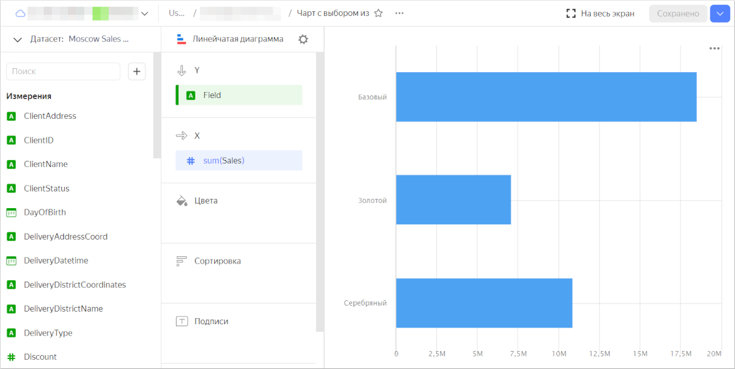The width and height of the screenshot is (735, 369).
Task: Click in the Поиск search field
Action: [x=63, y=71]
